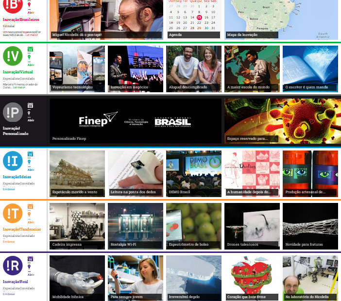Viewport: 341px width, 301px height.
Task: Open No laboratório do Nicolelis article
Action: point(310,278)
